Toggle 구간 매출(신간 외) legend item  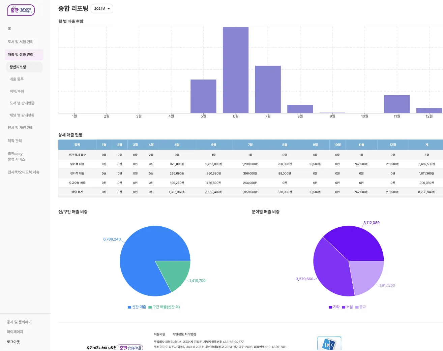click(164, 307)
